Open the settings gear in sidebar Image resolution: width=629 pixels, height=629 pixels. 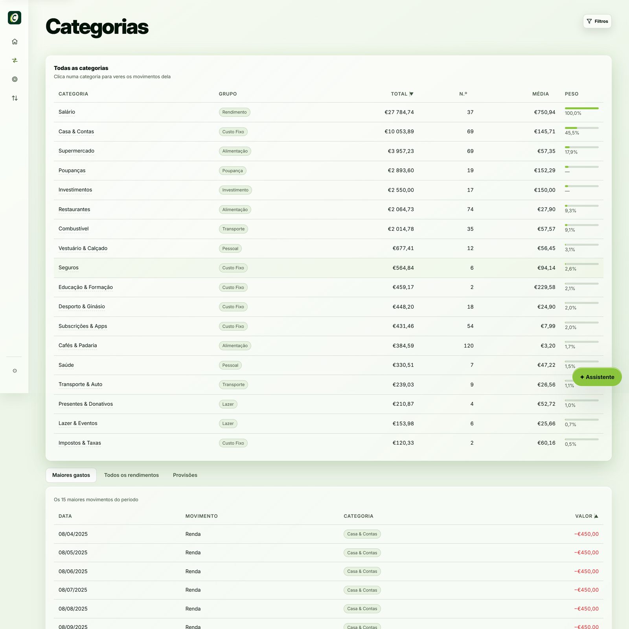[x=15, y=371]
